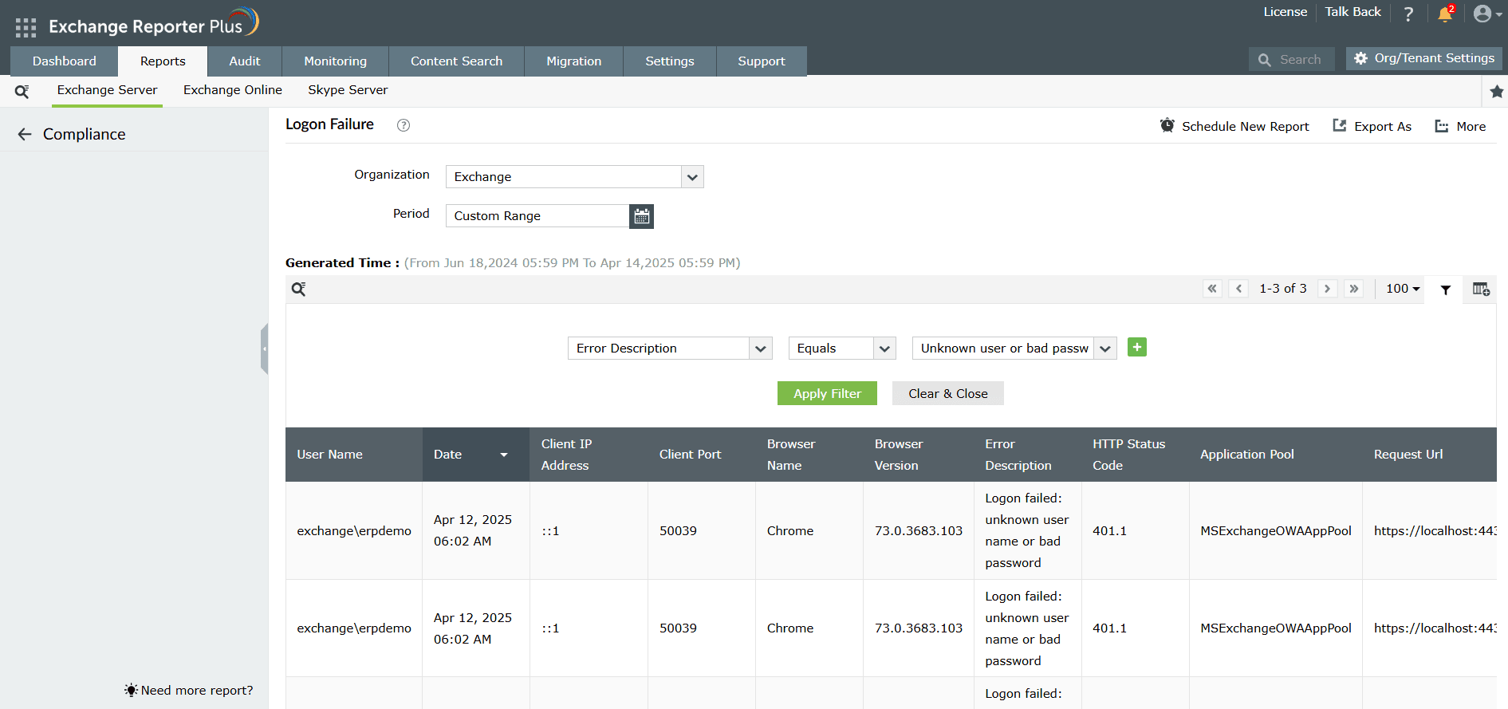1508x709 pixels.
Task: Click the favorites star icon
Action: click(1497, 92)
